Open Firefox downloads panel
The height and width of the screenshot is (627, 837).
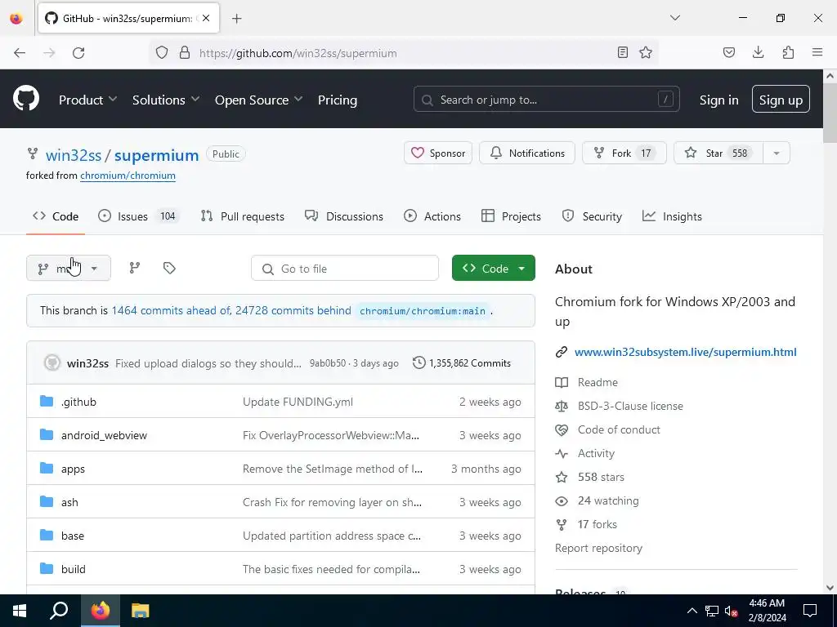pos(758,52)
